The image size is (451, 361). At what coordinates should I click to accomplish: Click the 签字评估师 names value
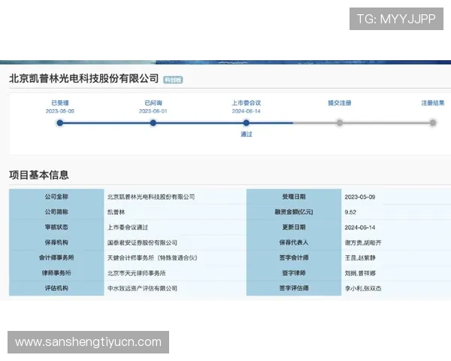363,289
